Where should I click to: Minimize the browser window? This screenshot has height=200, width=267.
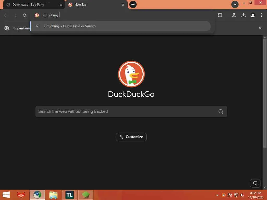point(244,3)
